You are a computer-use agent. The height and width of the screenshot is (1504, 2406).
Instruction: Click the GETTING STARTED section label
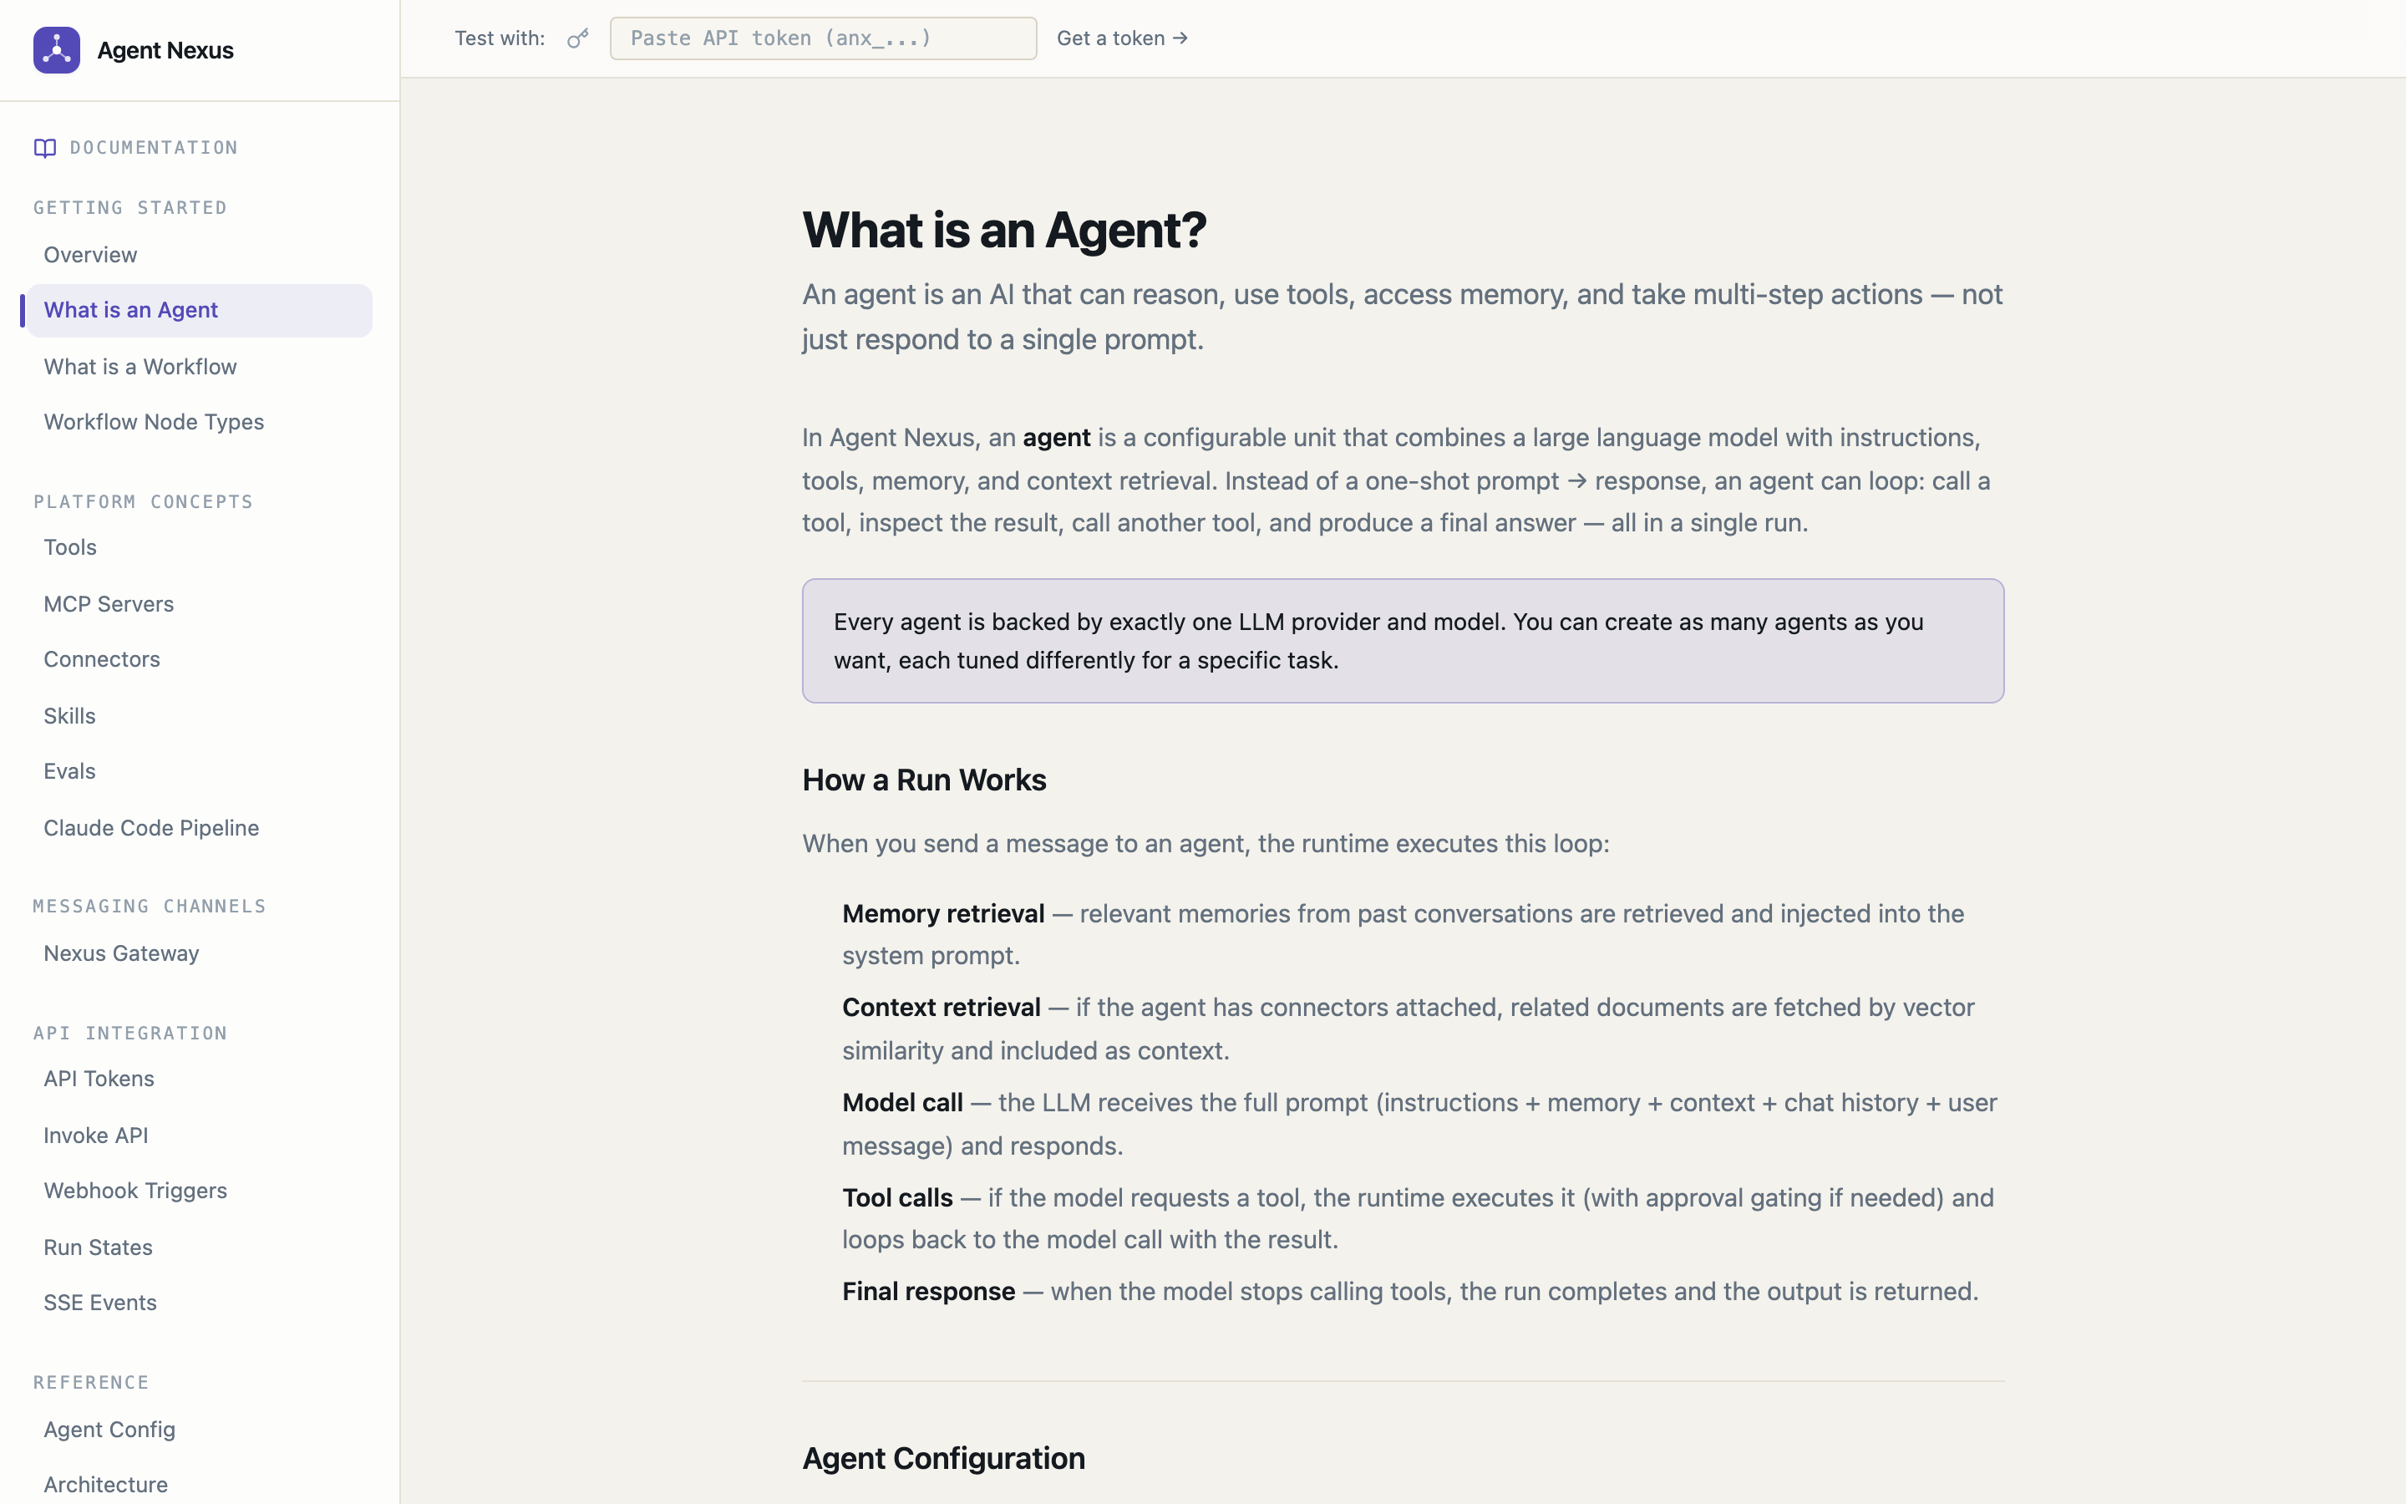click(130, 208)
